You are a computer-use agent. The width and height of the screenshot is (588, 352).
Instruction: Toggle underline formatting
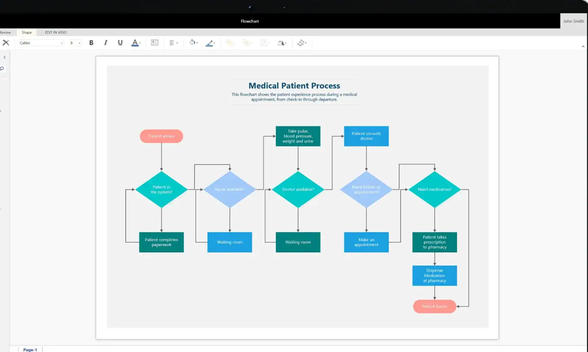120,43
